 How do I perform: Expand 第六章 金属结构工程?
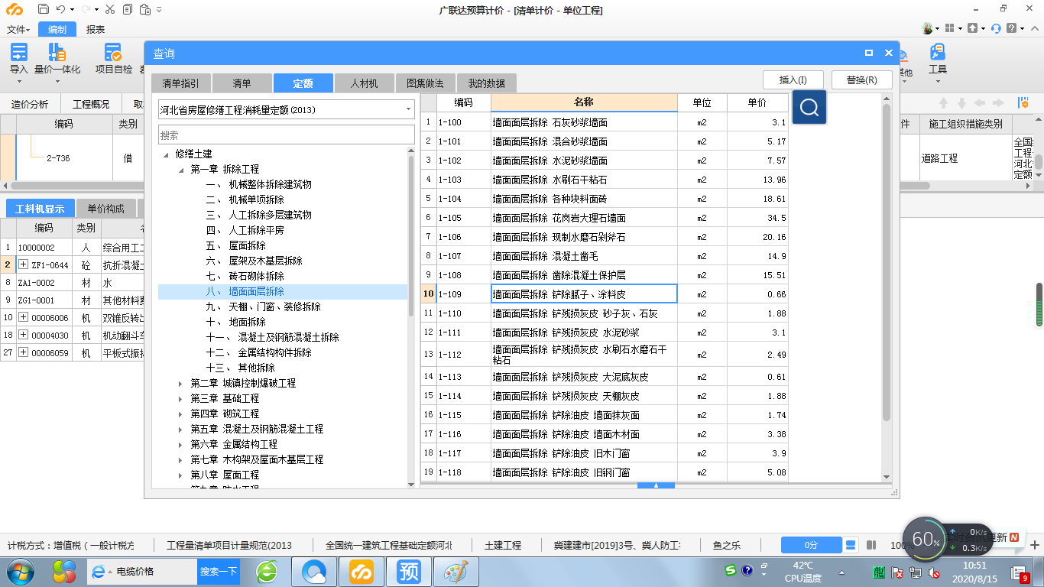click(x=181, y=444)
